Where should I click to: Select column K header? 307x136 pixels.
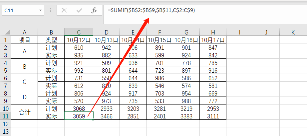(x=293, y=32)
